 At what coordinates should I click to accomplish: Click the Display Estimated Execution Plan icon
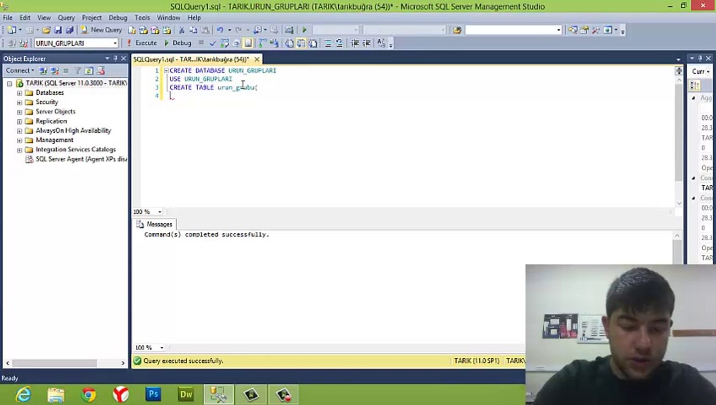(x=225, y=43)
